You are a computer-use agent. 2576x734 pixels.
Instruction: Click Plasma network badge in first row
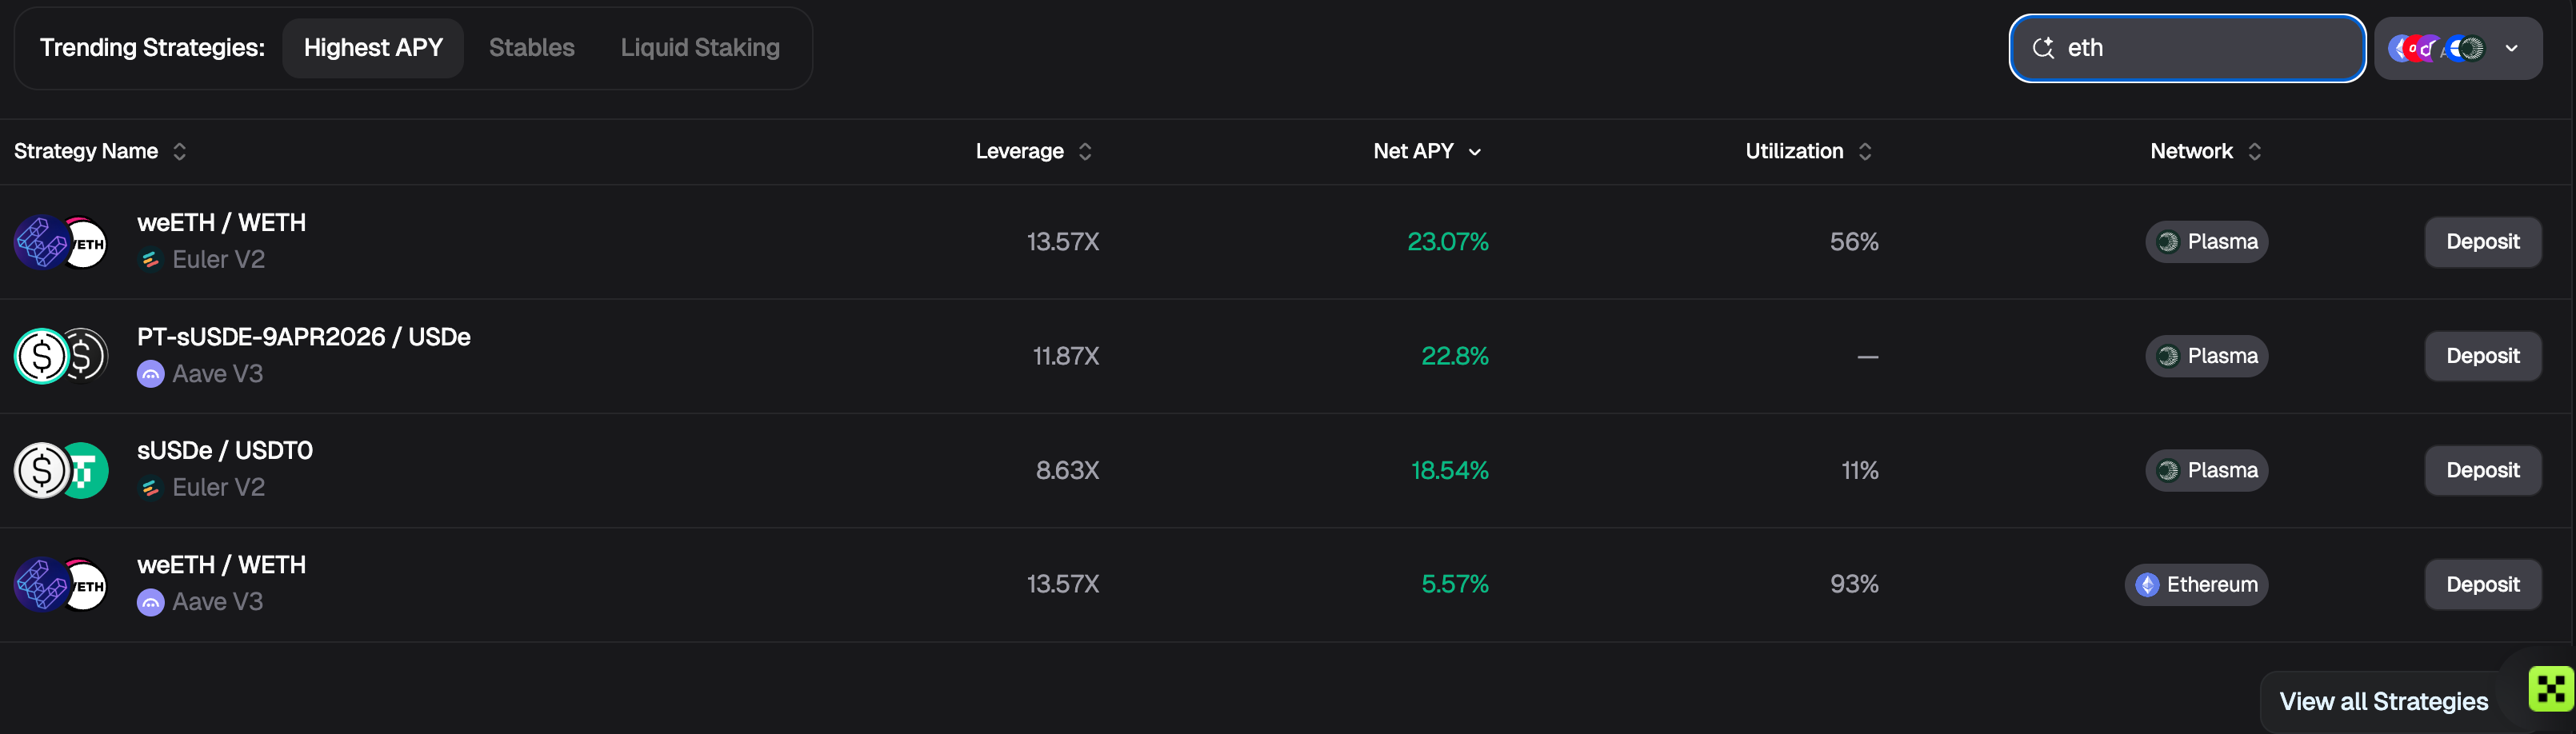tap(2206, 242)
